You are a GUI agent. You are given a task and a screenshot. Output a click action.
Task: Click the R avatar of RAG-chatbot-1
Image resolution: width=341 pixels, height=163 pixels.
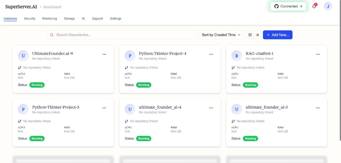point(237,56)
